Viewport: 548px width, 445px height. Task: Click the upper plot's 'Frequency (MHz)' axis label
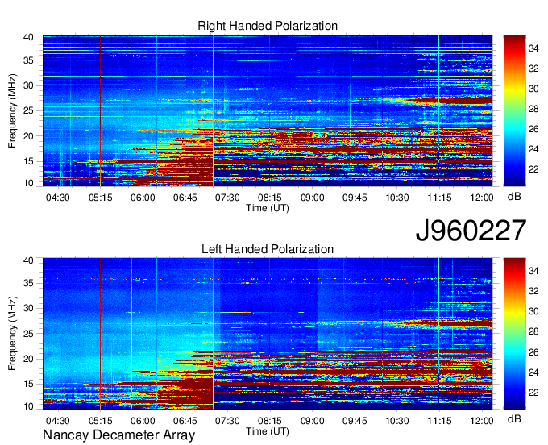click(12, 110)
